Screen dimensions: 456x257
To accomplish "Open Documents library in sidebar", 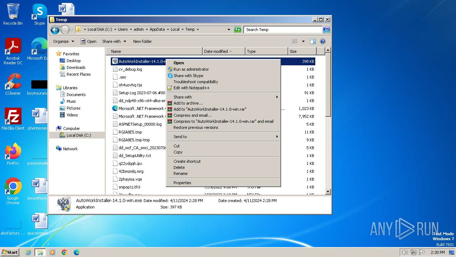I will [76, 95].
